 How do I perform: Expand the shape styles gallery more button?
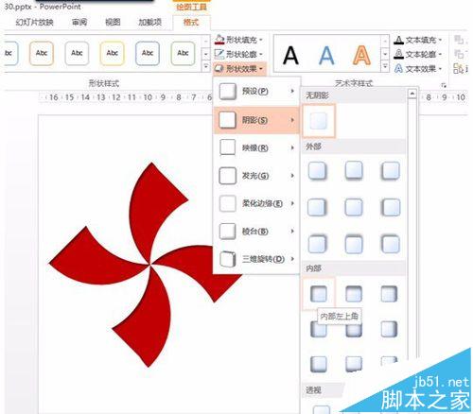click(x=206, y=66)
